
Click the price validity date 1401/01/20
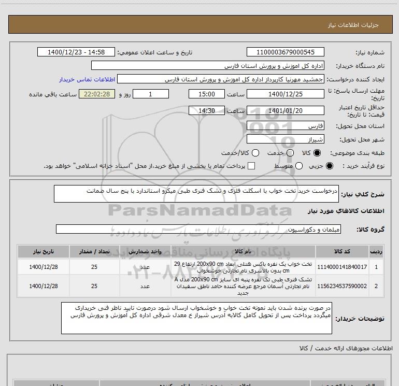[285, 111]
